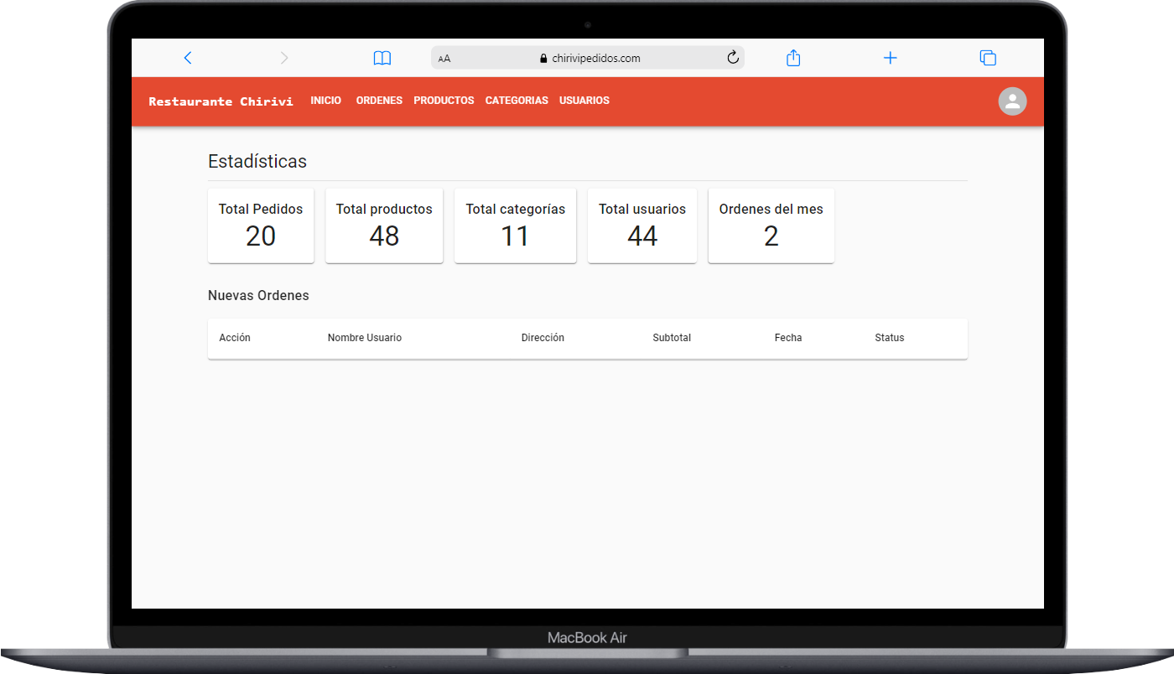Reload the page with refresh icon

(x=732, y=58)
